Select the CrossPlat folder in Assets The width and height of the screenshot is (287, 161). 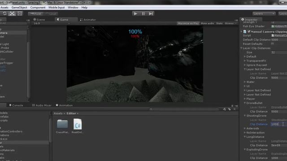(62, 126)
